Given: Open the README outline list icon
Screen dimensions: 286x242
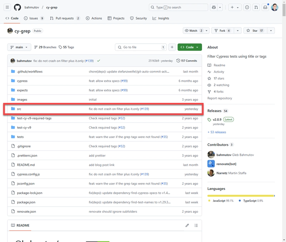Looking at the screenshot, I should point(196,226).
